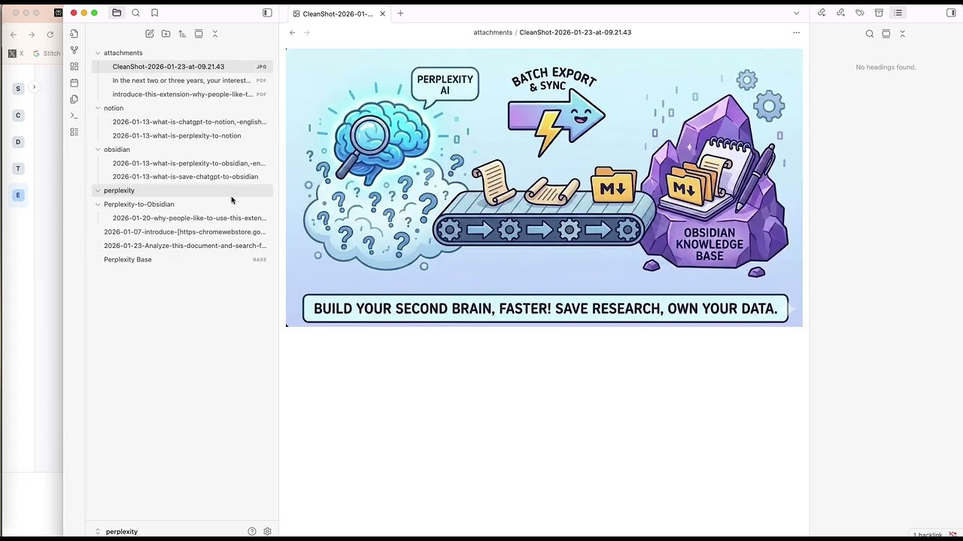Open the bookmarks tab in left sidebar
The height and width of the screenshot is (541, 963).
pos(154,13)
